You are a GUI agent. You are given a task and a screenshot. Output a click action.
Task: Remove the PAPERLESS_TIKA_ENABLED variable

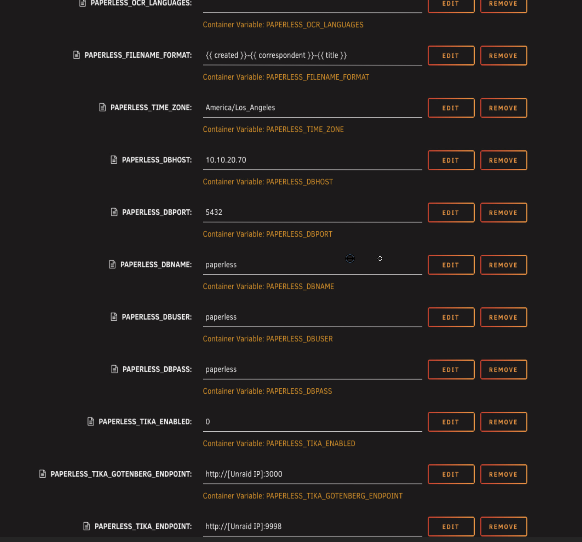pyautogui.click(x=503, y=422)
